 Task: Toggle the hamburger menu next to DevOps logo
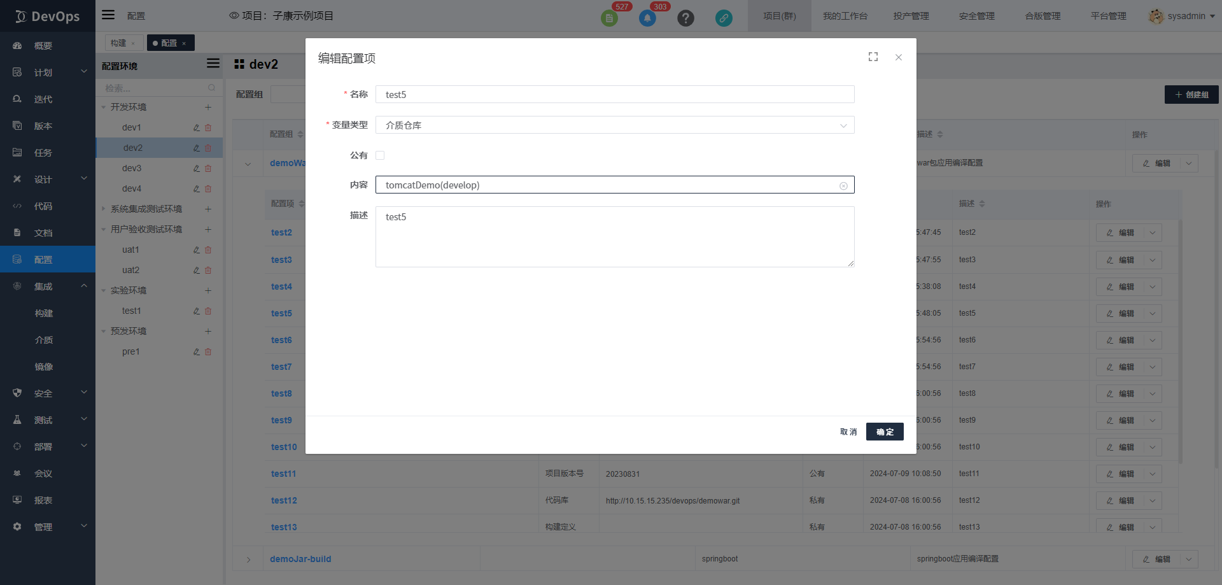(x=108, y=15)
